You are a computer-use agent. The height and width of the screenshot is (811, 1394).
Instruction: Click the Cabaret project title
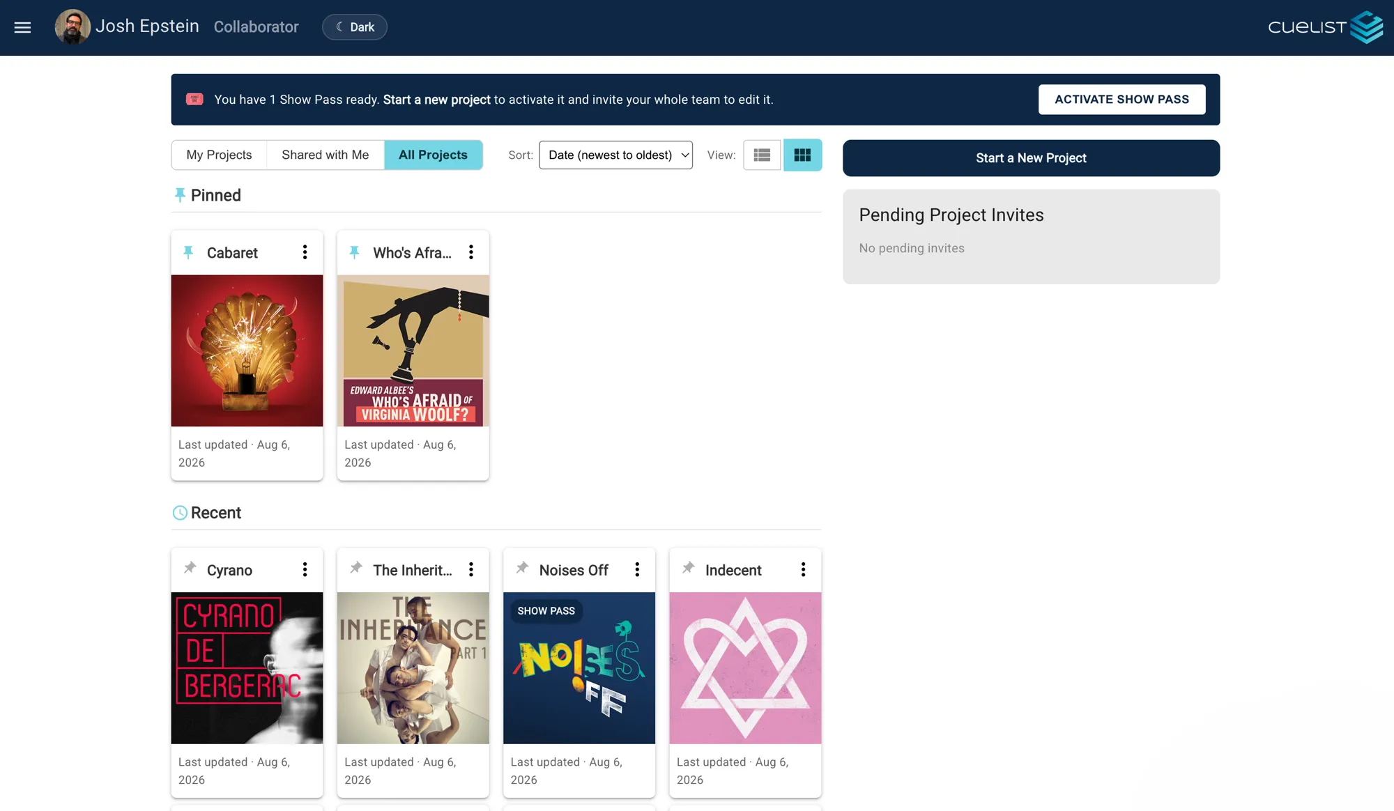click(232, 253)
